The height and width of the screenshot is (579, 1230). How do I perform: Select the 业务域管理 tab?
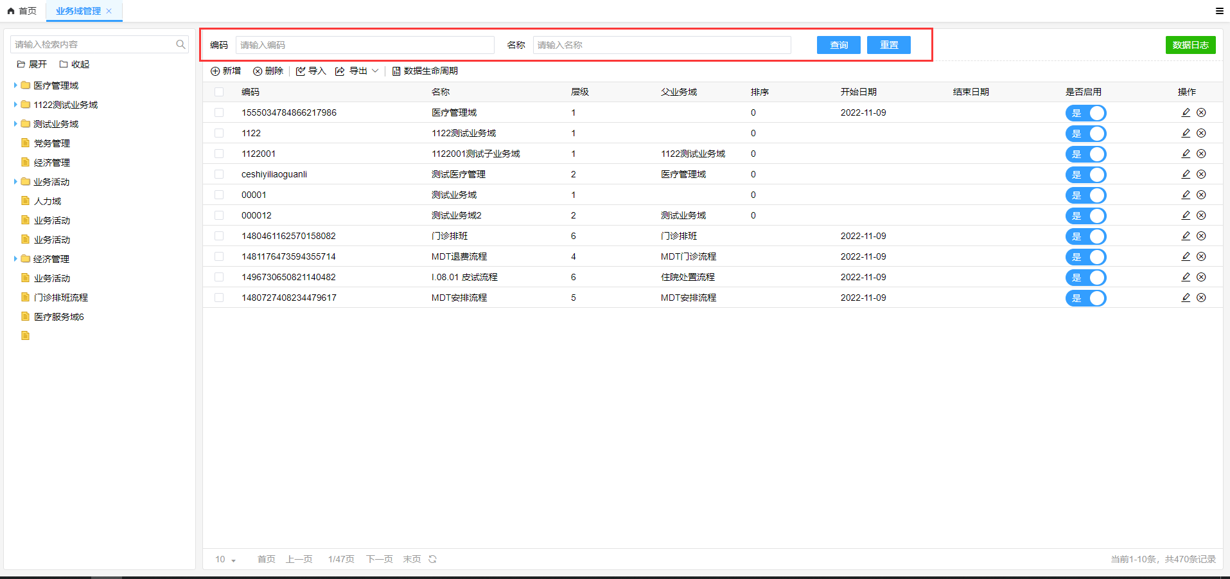point(78,11)
